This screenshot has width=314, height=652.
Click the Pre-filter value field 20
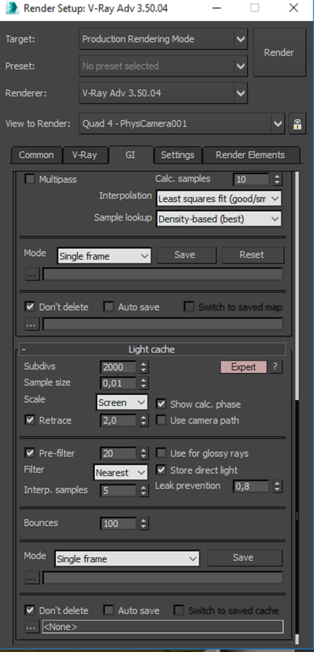119,454
